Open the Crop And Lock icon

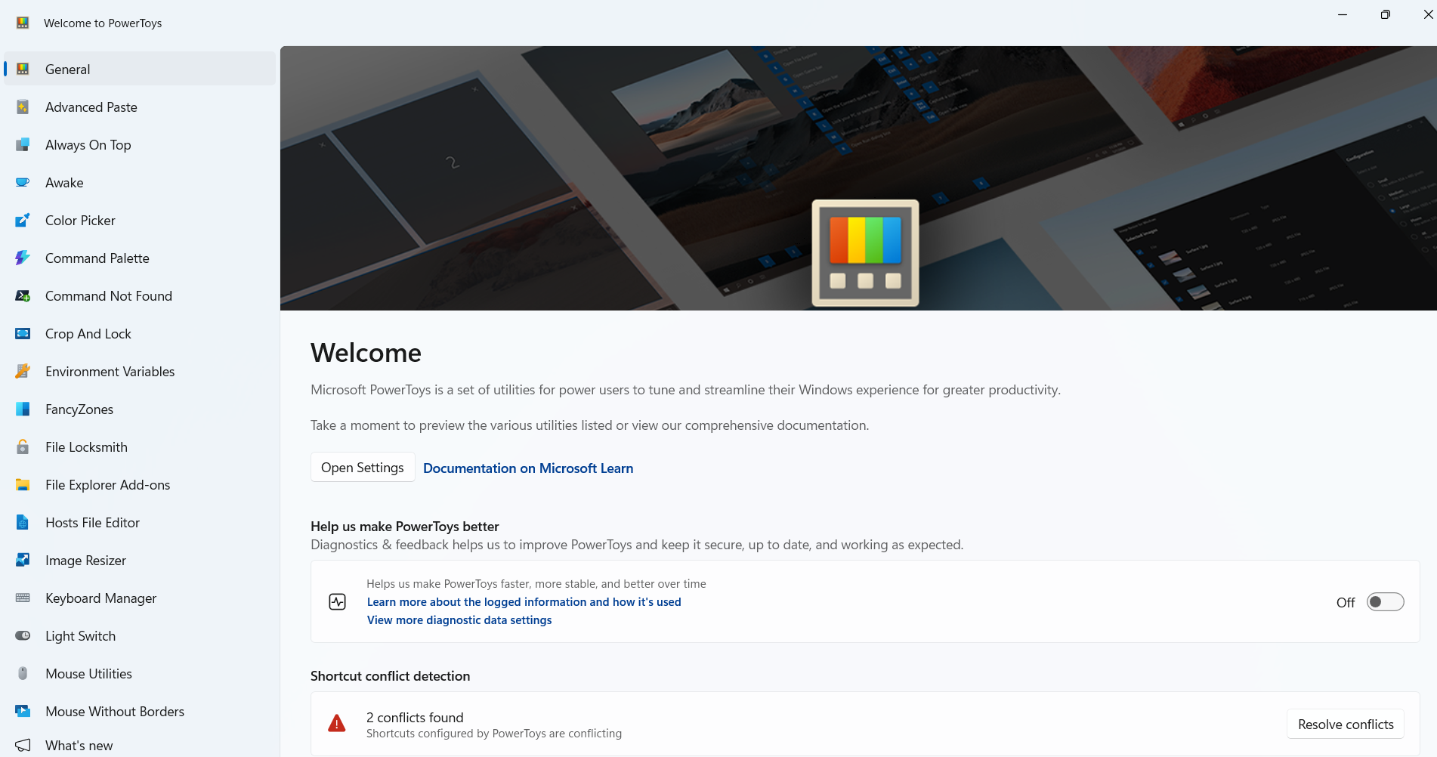23,333
